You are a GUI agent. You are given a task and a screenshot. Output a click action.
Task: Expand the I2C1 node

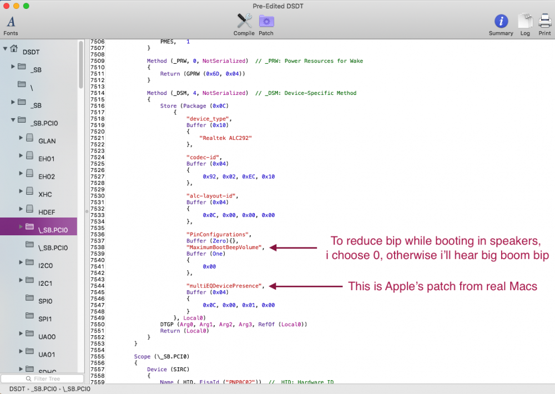tap(21, 280)
